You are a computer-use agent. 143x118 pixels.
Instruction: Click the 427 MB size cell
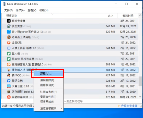[x=110, y=75]
